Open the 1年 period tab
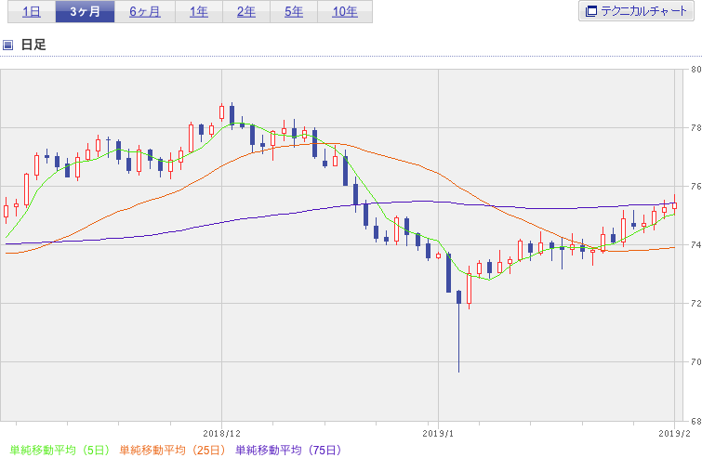Image resolution: width=702 pixels, height=458 pixels. (199, 12)
